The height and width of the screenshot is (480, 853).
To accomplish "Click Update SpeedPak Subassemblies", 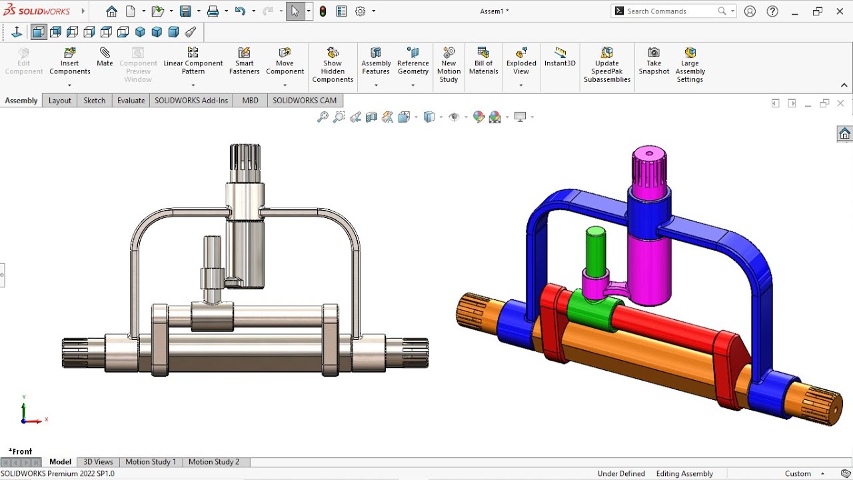I will coord(607,65).
